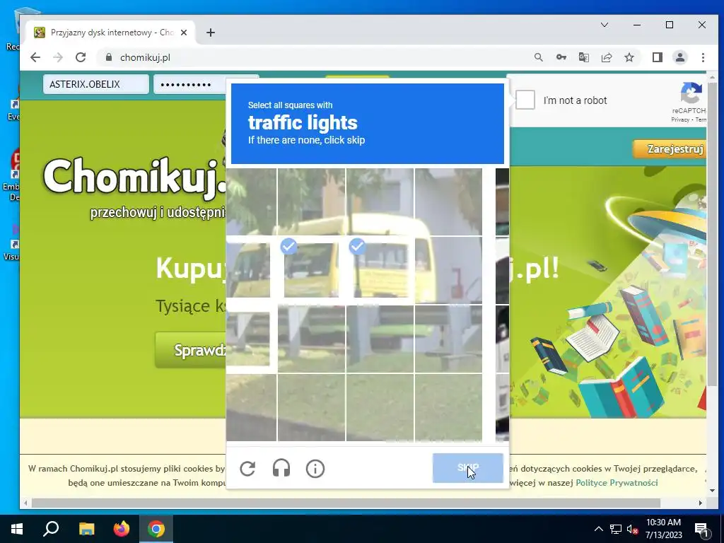Deselect the checked right yellow bus tile

(x=380, y=270)
